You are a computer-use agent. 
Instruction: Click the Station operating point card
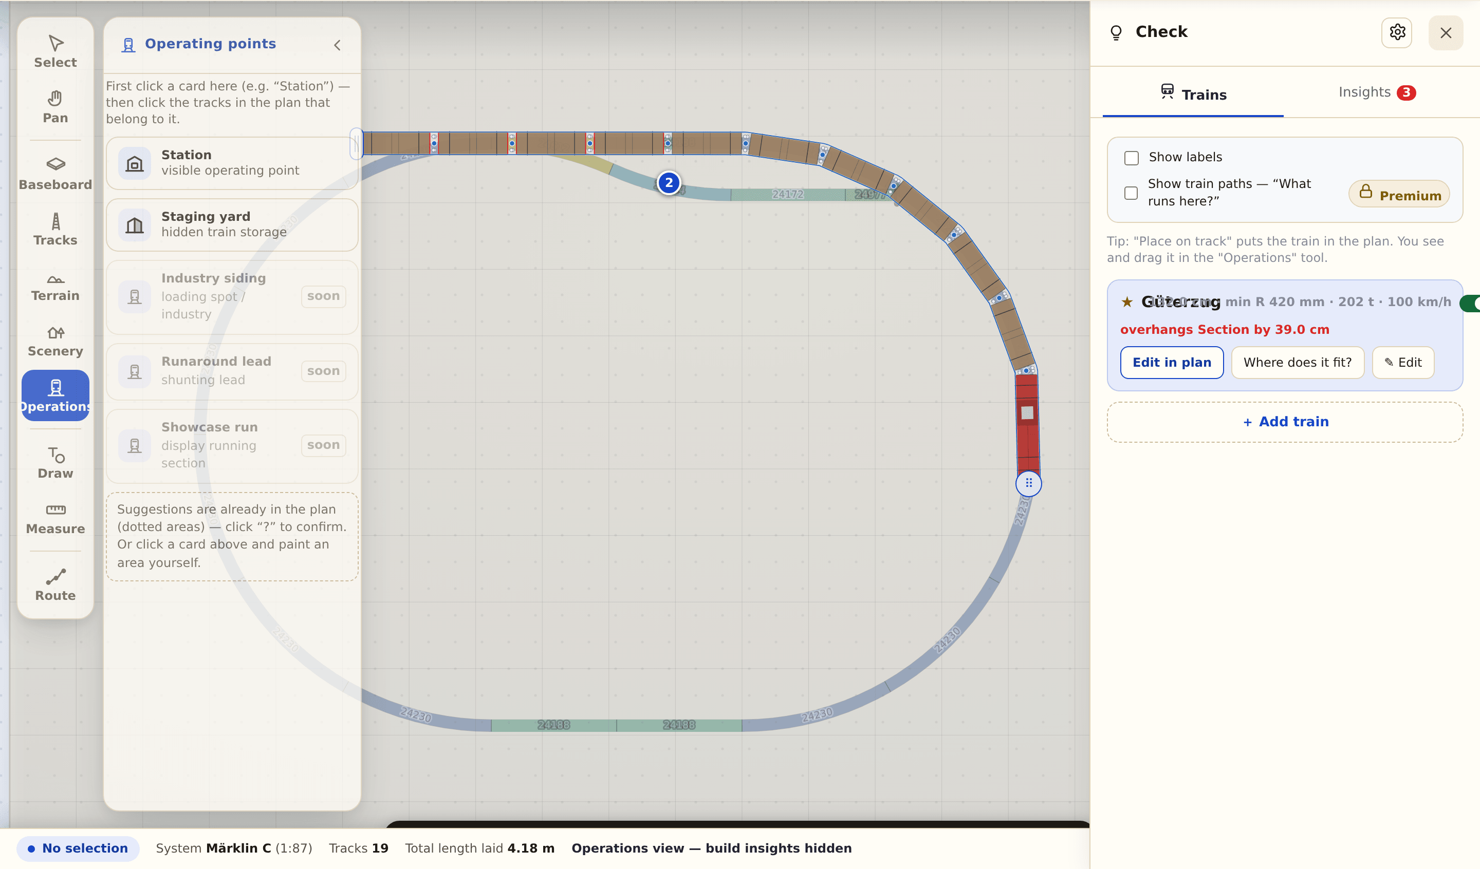[232, 163]
